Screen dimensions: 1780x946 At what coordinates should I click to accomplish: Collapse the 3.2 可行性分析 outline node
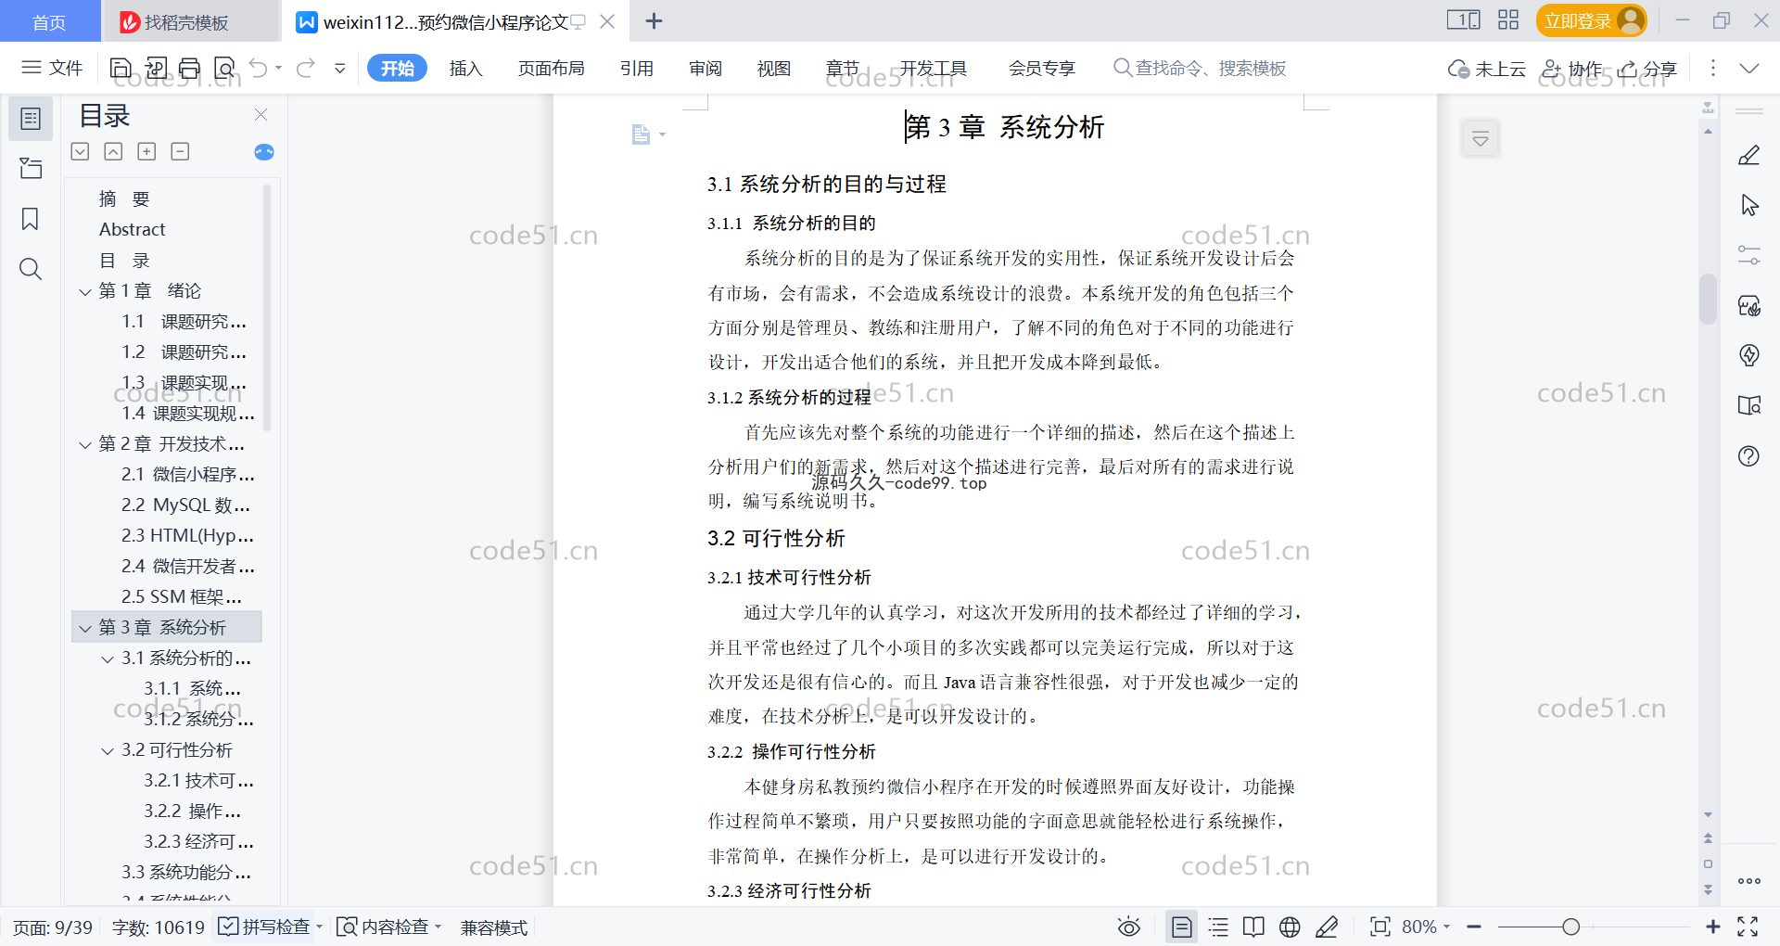[108, 751]
